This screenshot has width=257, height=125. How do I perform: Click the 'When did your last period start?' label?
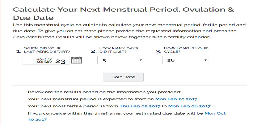coord(47,50)
